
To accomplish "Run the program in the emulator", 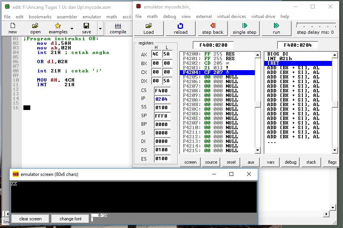I will [276, 28].
